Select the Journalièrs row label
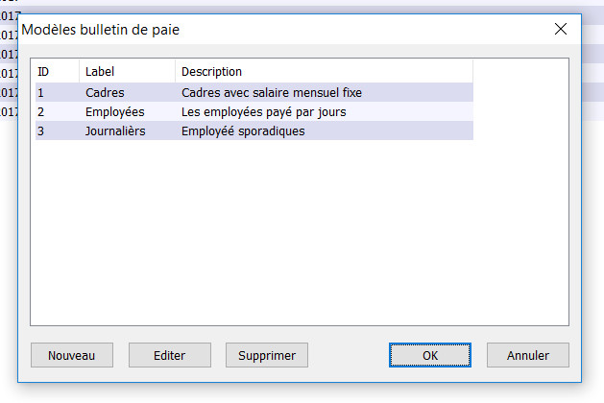The height and width of the screenshot is (403, 604). 115,131
